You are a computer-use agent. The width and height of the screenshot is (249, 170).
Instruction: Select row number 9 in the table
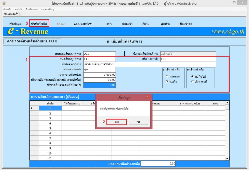(50, 148)
